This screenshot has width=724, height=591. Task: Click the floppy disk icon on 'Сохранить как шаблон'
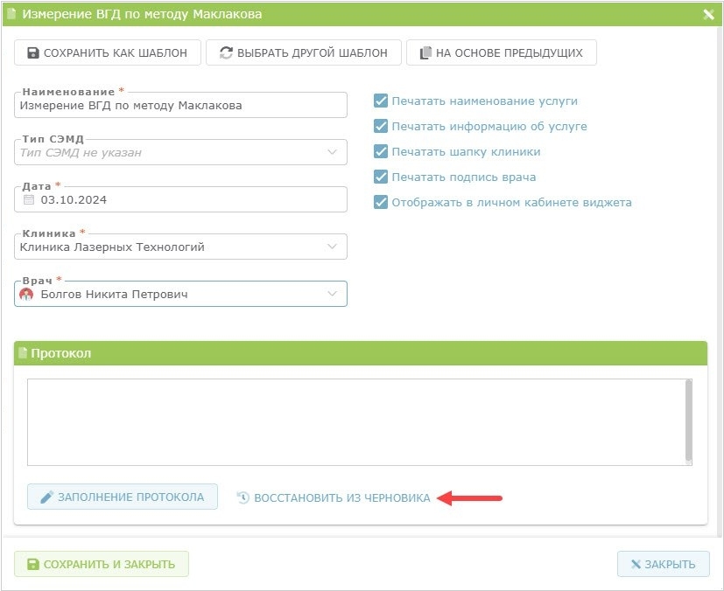33,52
